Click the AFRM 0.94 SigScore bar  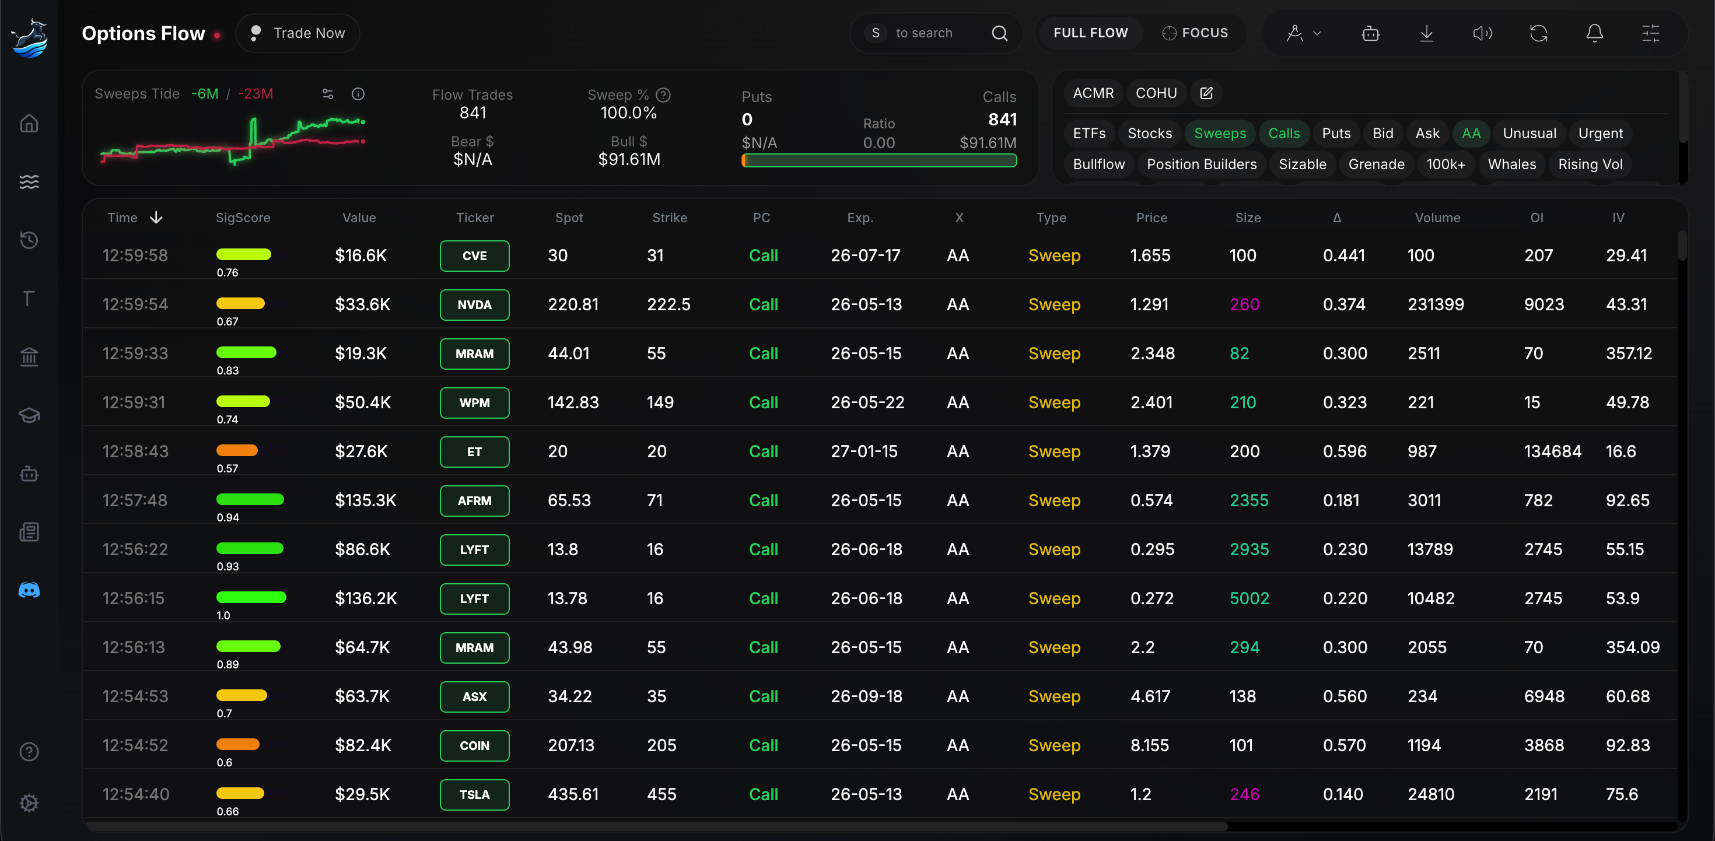click(x=250, y=499)
